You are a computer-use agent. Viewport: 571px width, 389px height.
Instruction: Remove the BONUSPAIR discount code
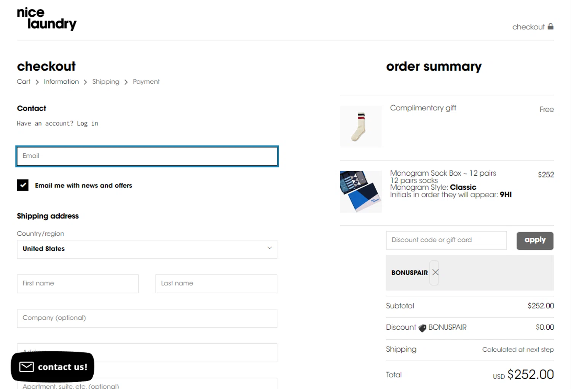tap(435, 272)
